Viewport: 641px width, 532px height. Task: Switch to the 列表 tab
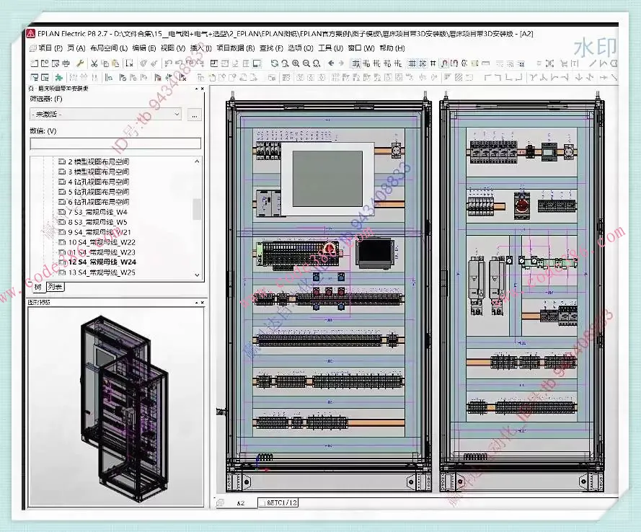point(55,287)
